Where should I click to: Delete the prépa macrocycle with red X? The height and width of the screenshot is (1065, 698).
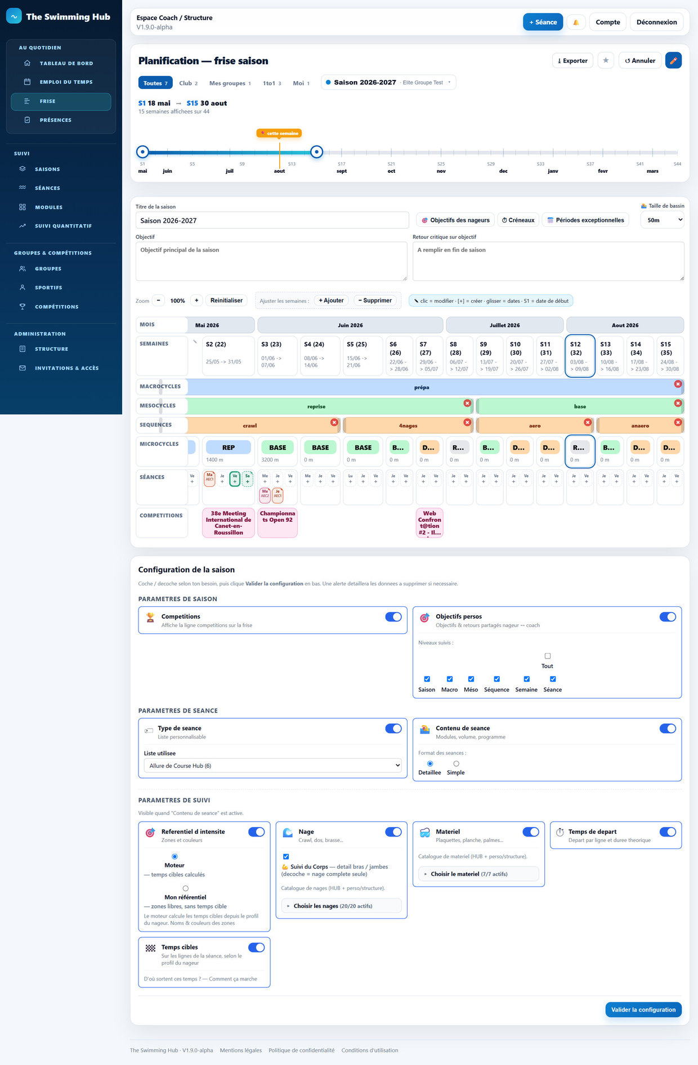tap(678, 384)
